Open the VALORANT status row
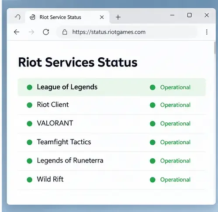218x212 pixels. coord(111,124)
